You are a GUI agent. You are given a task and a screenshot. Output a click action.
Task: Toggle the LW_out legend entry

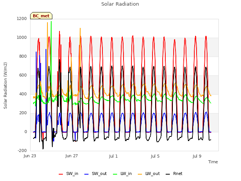tap(149, 173)
